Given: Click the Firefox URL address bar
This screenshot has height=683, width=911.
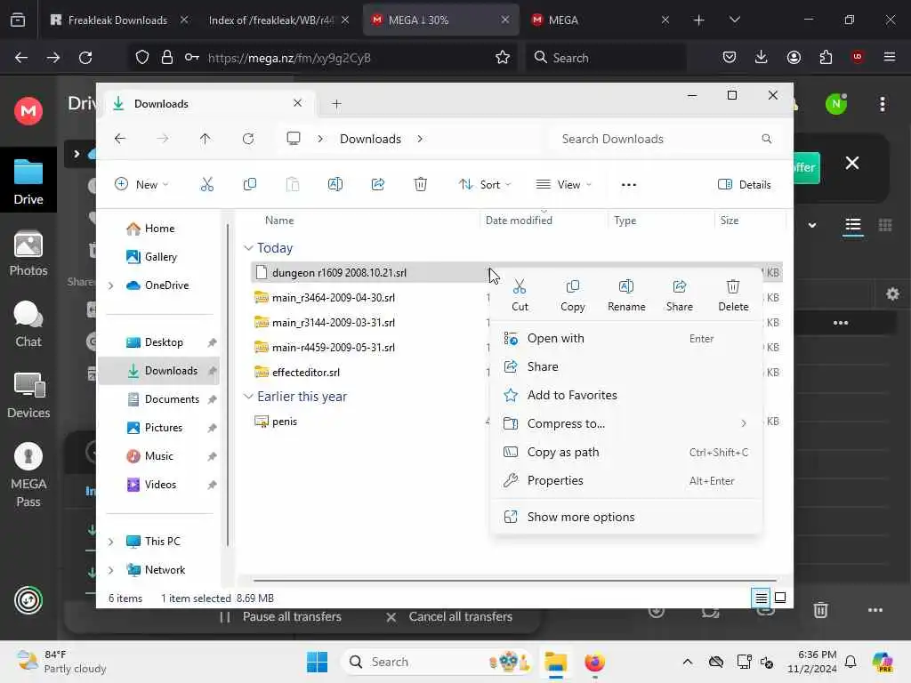Looking at the screenshot, I should (x=320, y=58).
